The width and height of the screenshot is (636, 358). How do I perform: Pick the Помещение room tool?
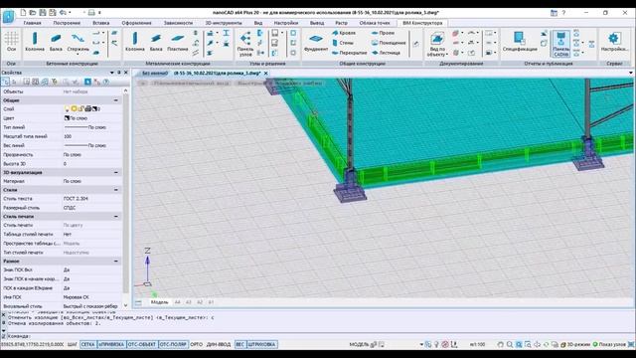coord(389,43)
